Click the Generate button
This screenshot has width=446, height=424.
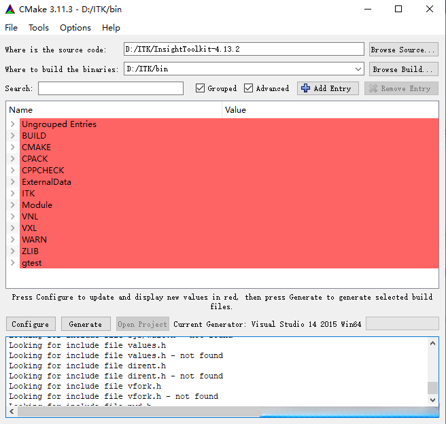[86, 324]
